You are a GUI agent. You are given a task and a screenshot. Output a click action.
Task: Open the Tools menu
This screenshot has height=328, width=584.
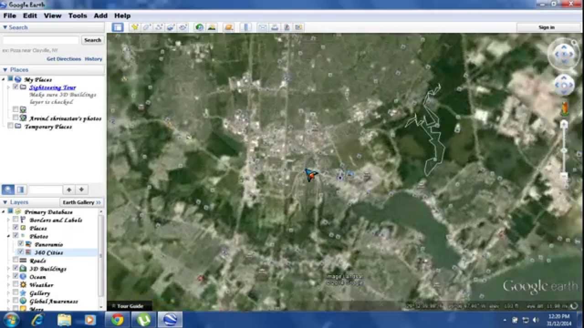78,15
